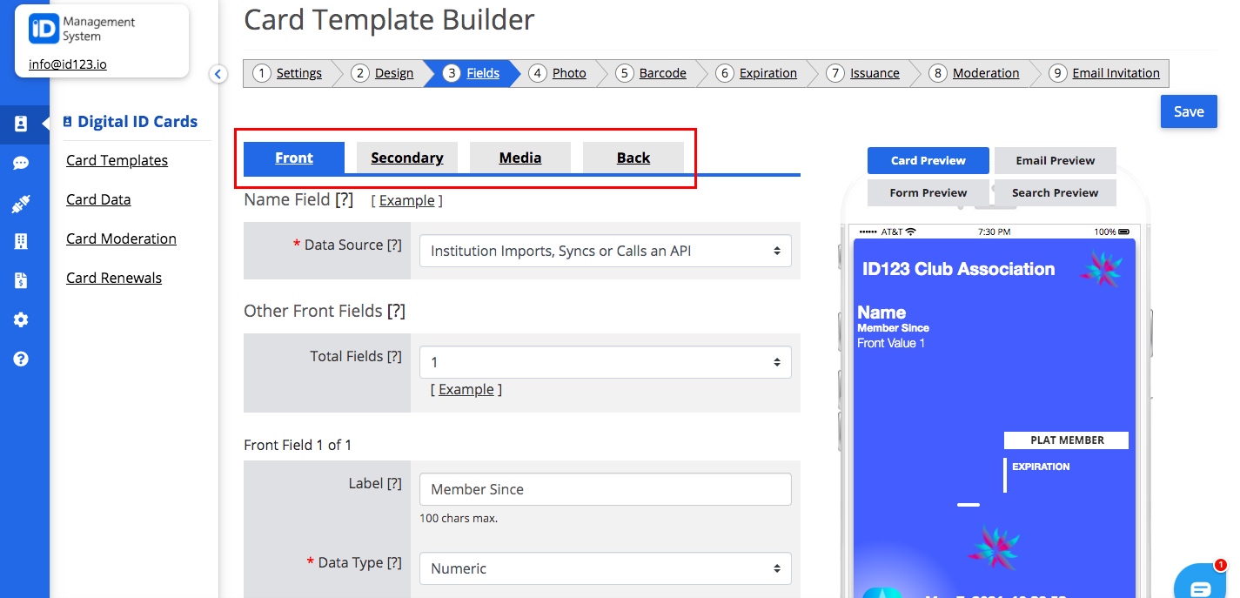Switch to the Back fields tab
Viewport: 1240px width, 598px height.
coord(633,158)
